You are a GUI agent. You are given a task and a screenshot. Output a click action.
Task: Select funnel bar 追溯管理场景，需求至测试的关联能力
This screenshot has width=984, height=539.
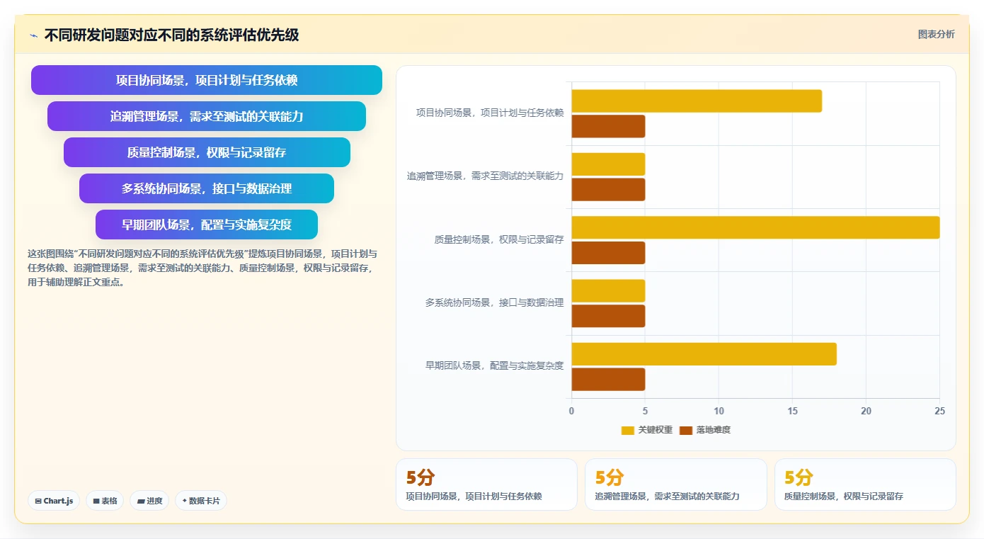pyautogui.click(x=207, y=116)
